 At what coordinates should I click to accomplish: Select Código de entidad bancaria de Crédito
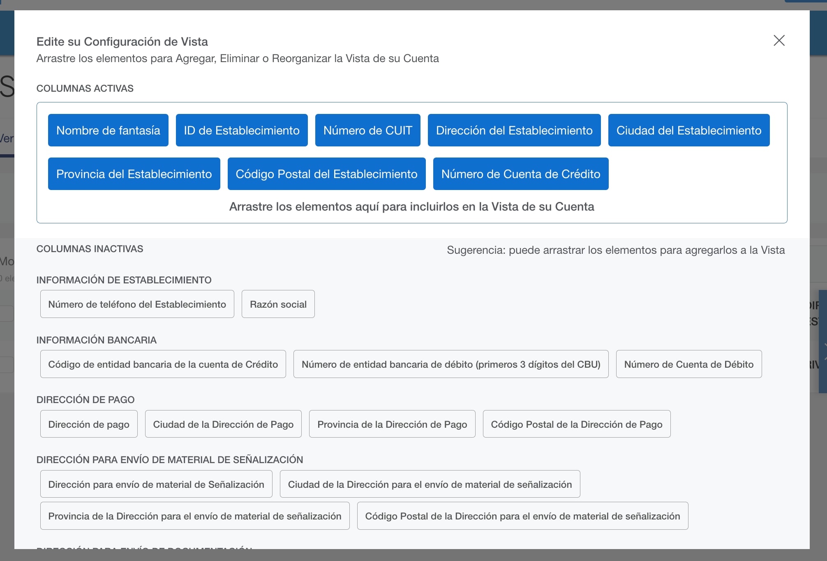[x=163, y=364]
